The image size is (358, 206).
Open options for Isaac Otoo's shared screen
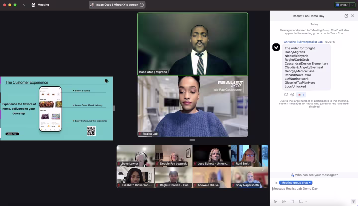tap(142, 5)
